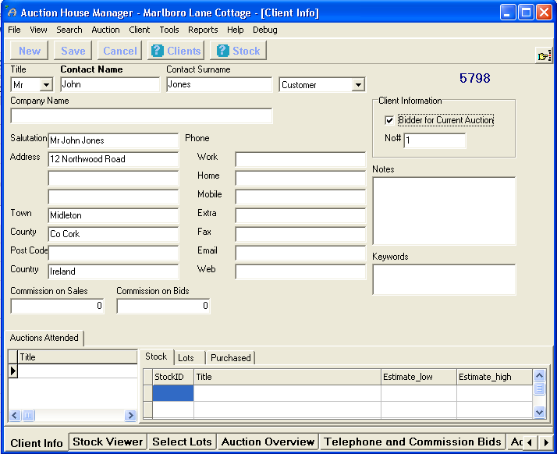The height and width of the screenshot is (454, 557).
Task: Click the highlighted StockID cell in the first row
Action: click(x=173, y=393)
